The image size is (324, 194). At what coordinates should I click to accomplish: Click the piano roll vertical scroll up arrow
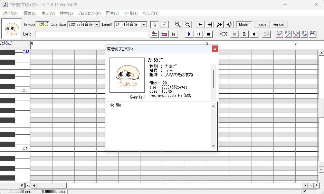[321, 53]
